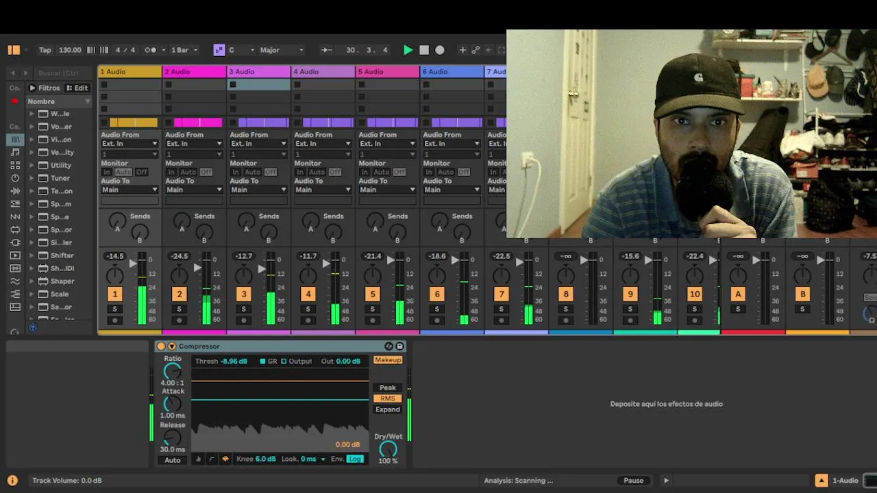Image resolution: width=877 pixels, height=493 pixels.
Task: Select the Shifter device in browser
Action: (x=62, y=255)
